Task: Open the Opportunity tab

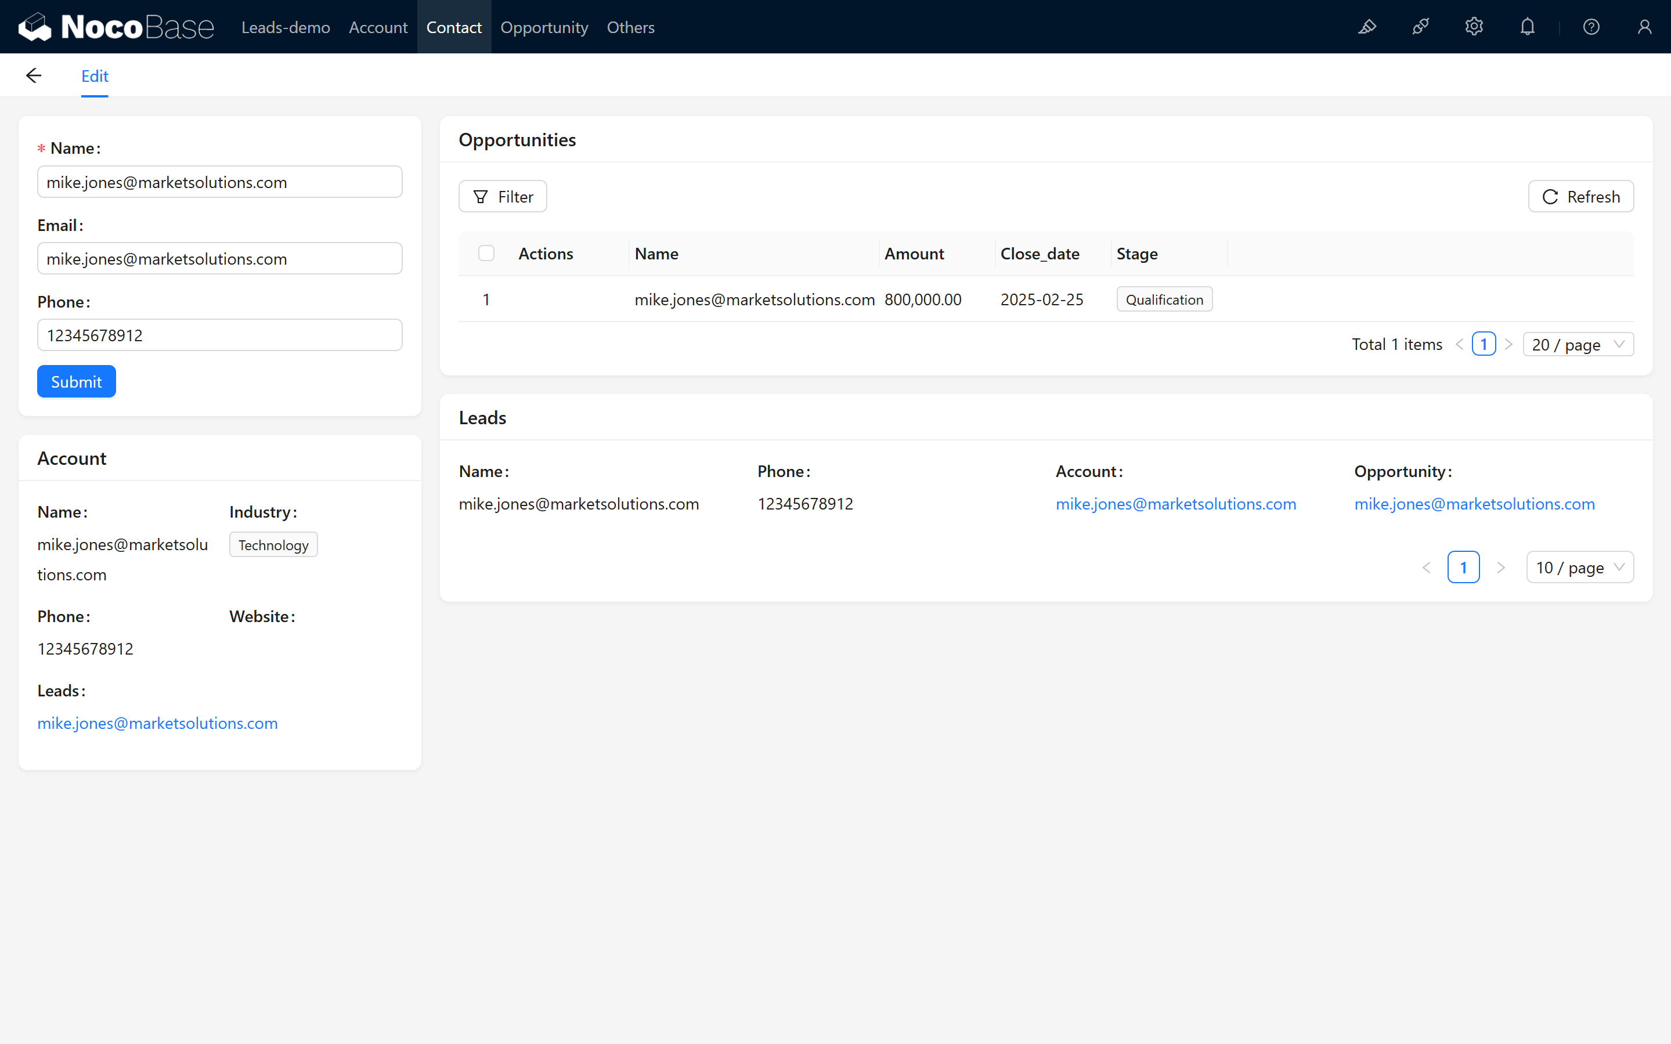Action: click(x=544, y=27)
